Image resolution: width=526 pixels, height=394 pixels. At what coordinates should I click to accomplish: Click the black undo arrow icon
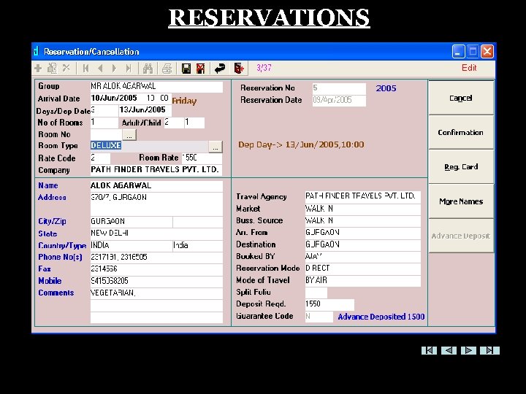(x=220, y=69)
